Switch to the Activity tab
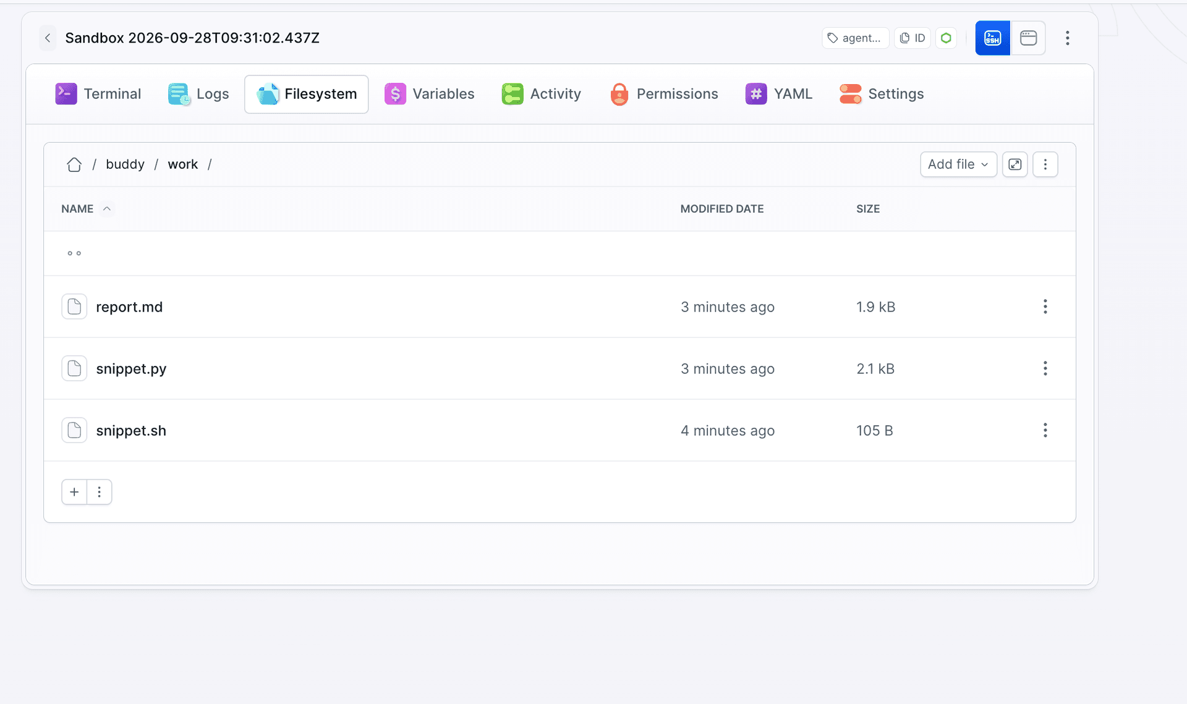1187x704 pixels. [542, 94]
